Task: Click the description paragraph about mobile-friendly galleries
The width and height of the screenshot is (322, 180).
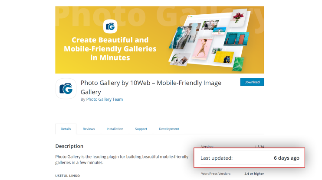Action: click(122, 160)
